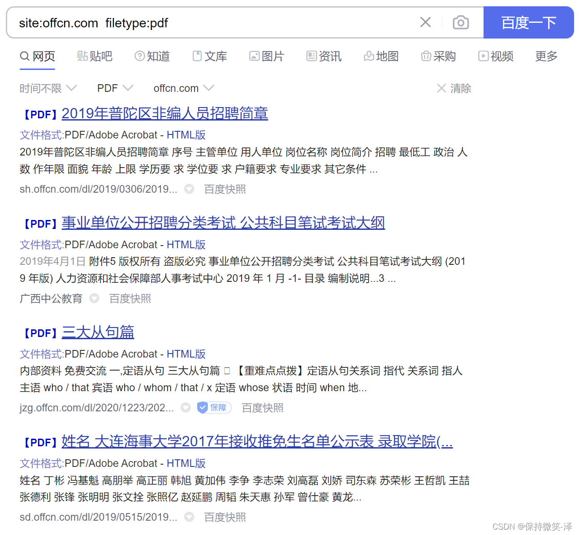Viewport: 579px width, 535px height.
Task: Click the 百度一下 search button
Action: (529, 22)
